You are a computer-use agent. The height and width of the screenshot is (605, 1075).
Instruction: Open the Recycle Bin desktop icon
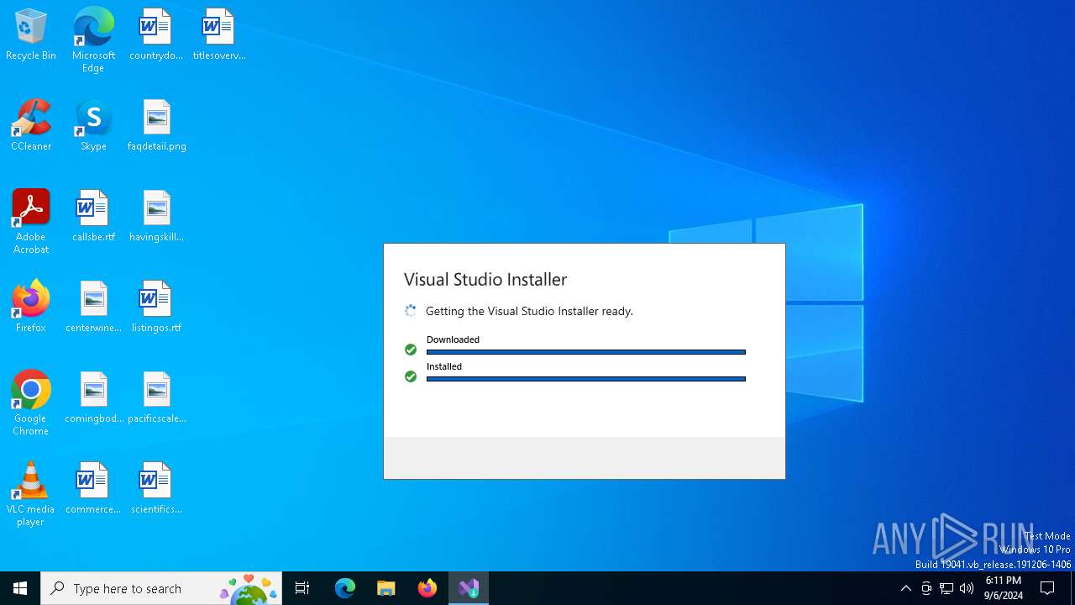[31, 35]
